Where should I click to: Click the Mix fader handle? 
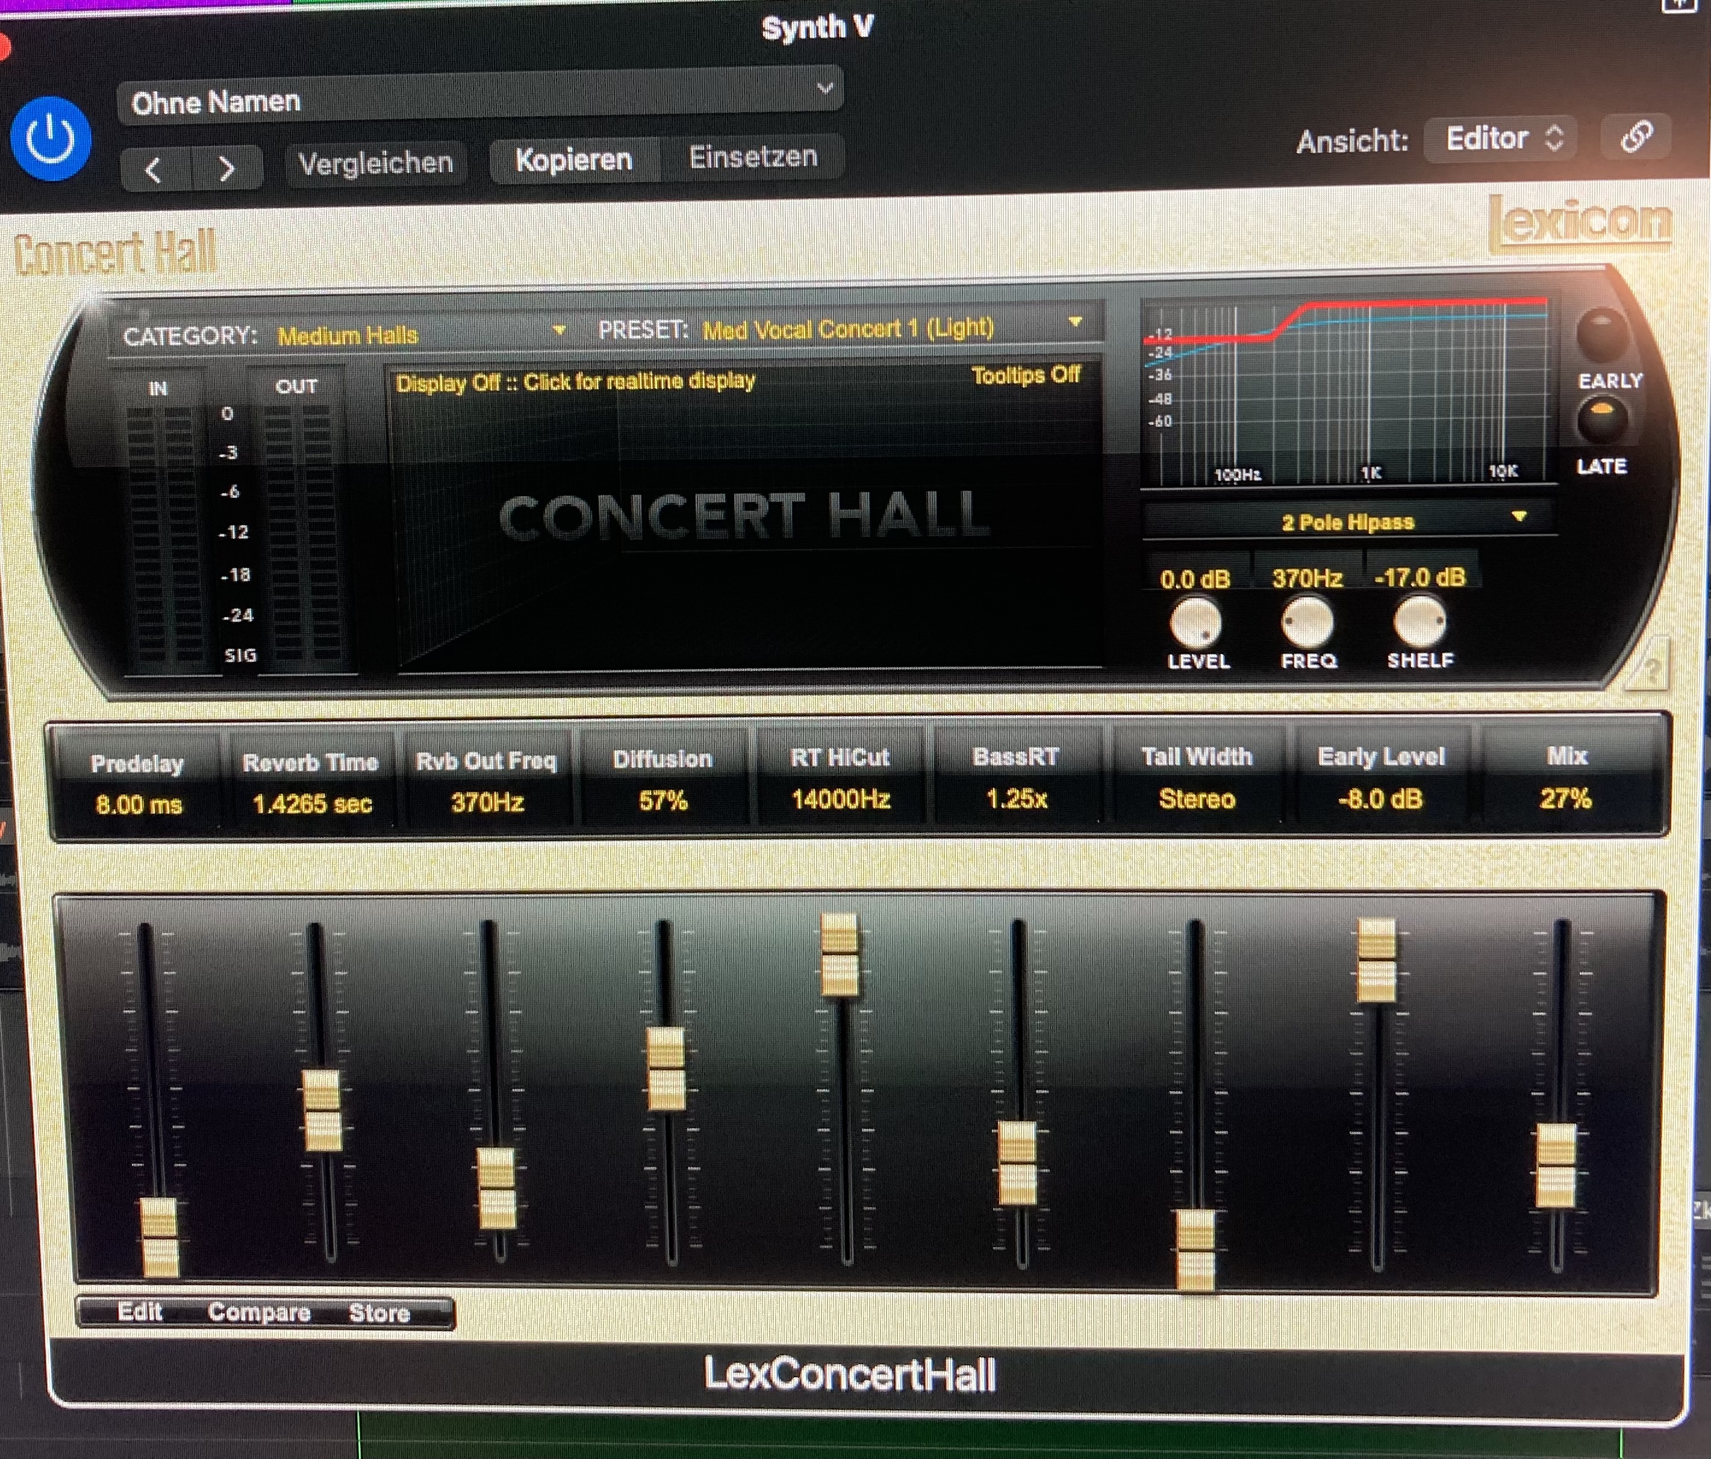tap(1556, 1166)
